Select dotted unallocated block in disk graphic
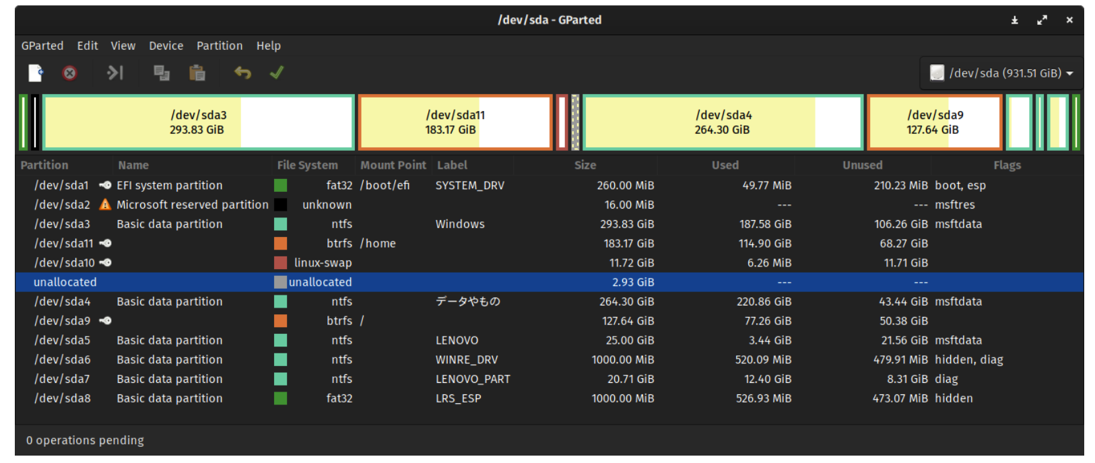Screen dimensions: 1095x463 [x=575, y=122]
